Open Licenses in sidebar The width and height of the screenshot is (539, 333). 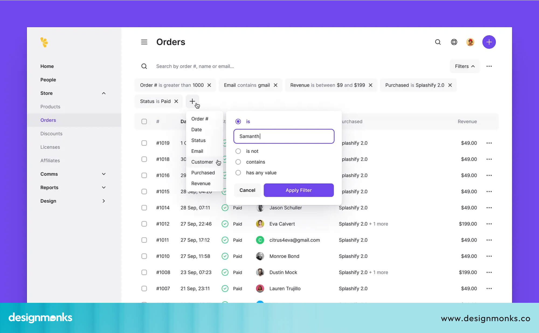point(50,147)
